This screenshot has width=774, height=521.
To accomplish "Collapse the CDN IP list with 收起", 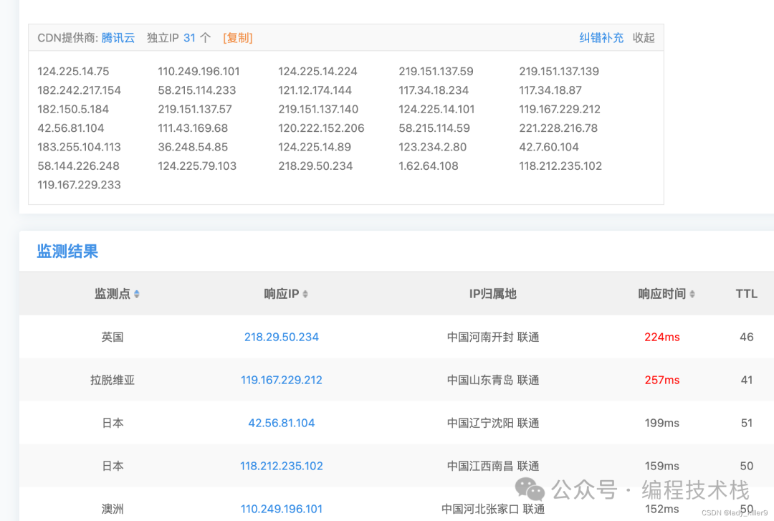I will 644,38.
